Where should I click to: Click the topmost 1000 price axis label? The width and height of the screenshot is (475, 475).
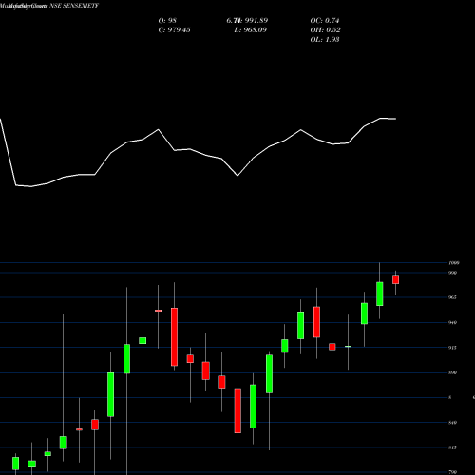(454, 263)
